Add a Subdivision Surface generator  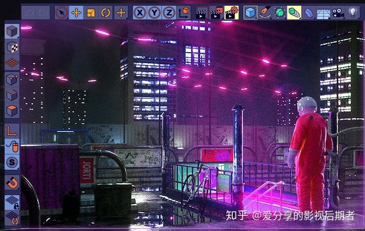click(x=279, y=13)
